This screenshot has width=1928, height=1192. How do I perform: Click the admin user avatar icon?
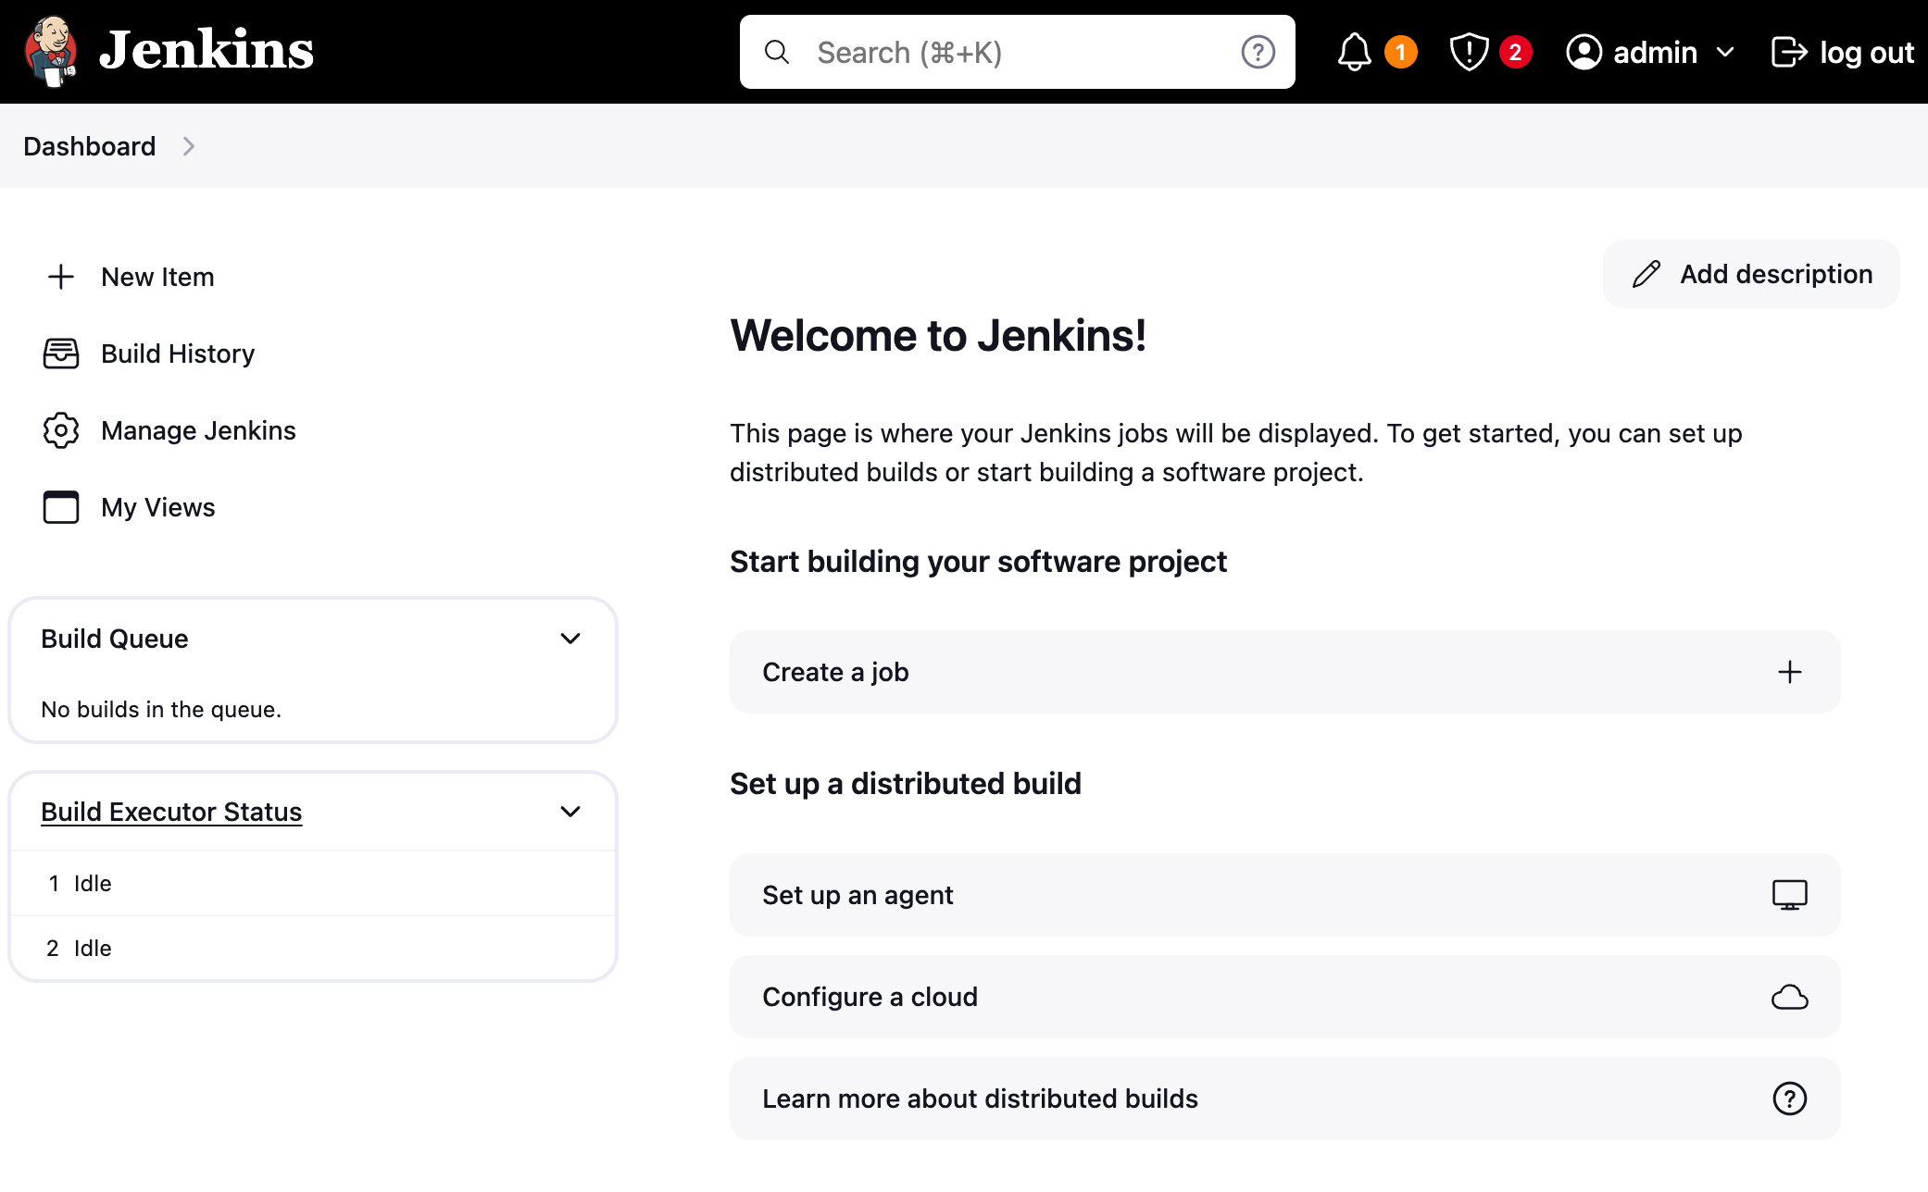pyautogui.click(x=1584, y=52)
